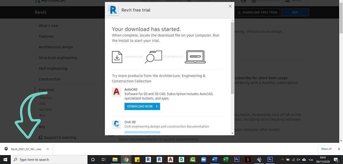Open the Photoshop icon beside Excel
343x164 pixels.
click(x=237, y=160)
